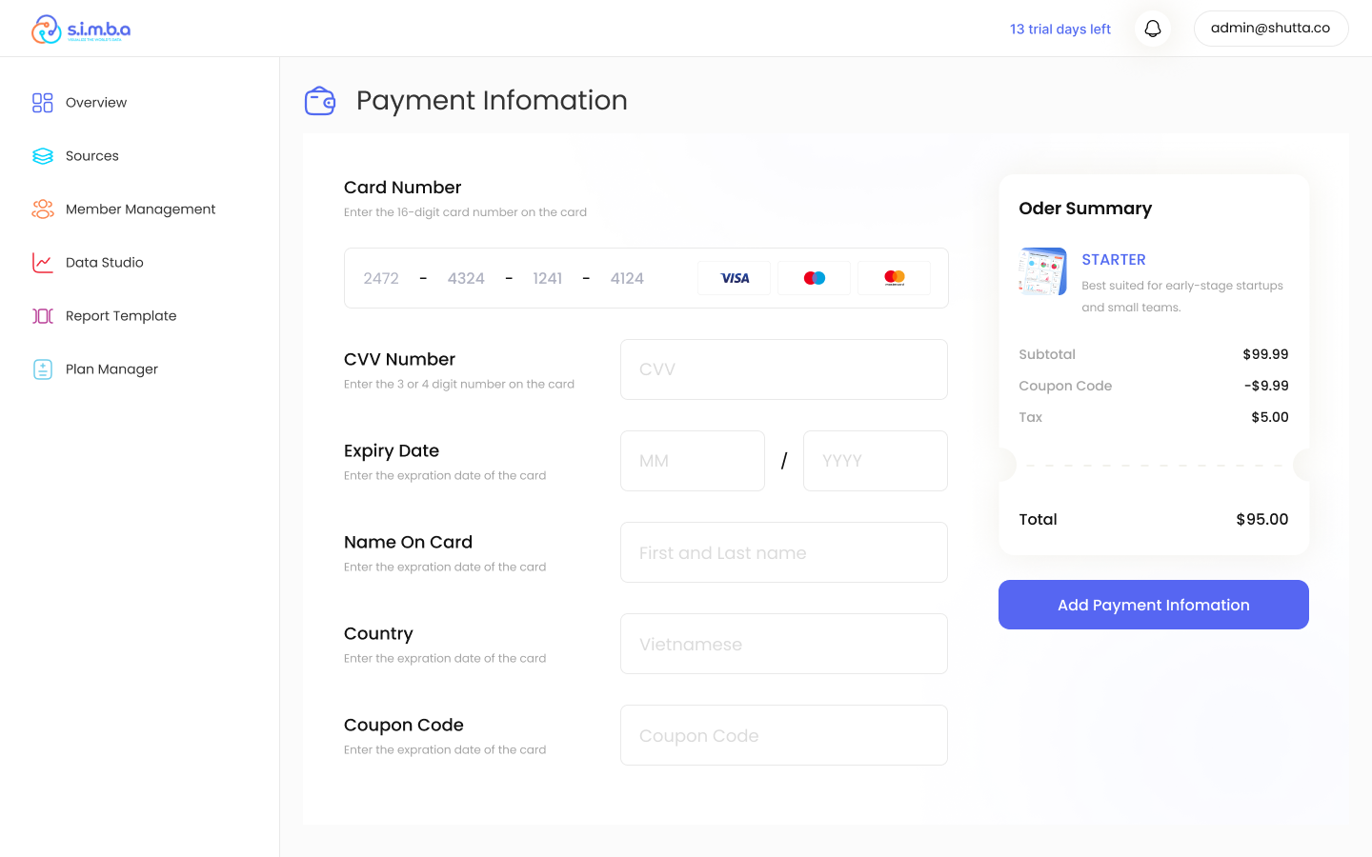This screenshot has height=857, width=1372.
Task: Click the Oder Summary heading
Action: tap(1085, 209)
